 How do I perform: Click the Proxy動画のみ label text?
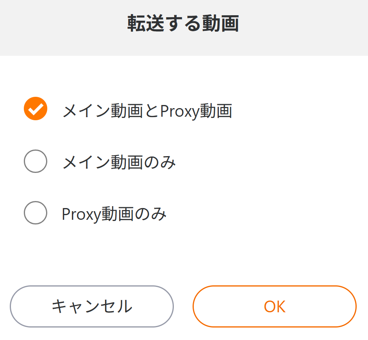pyautogui.click(x=114, y=214)
